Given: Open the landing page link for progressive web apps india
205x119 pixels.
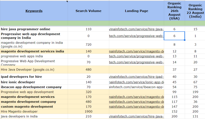Looking at the screenshot, I should (x=136, y=56).
